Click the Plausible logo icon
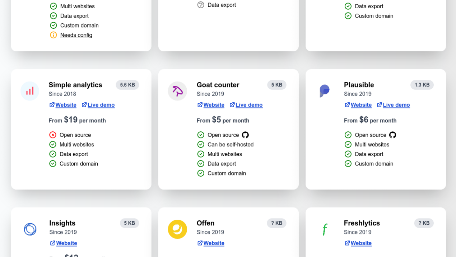 point(325,91)
